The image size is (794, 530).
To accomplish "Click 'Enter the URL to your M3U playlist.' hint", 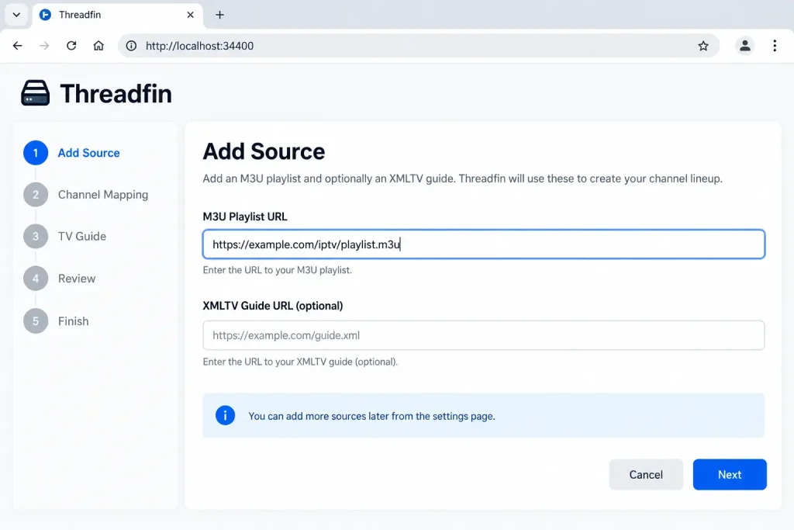I will click(277, 270).
